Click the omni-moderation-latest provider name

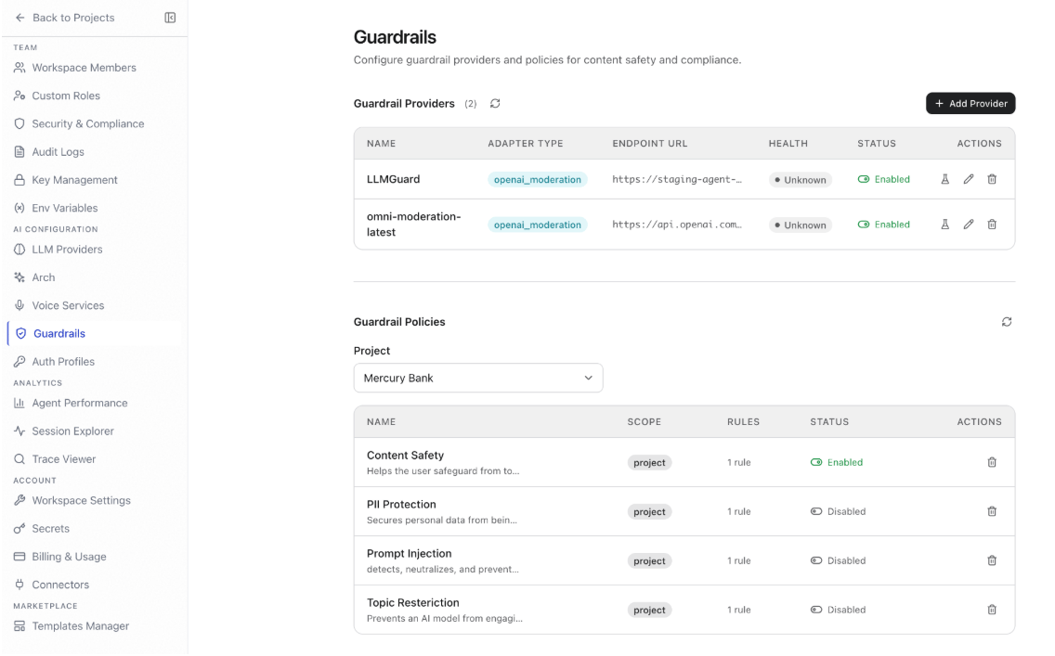click(x=414, y=225)
